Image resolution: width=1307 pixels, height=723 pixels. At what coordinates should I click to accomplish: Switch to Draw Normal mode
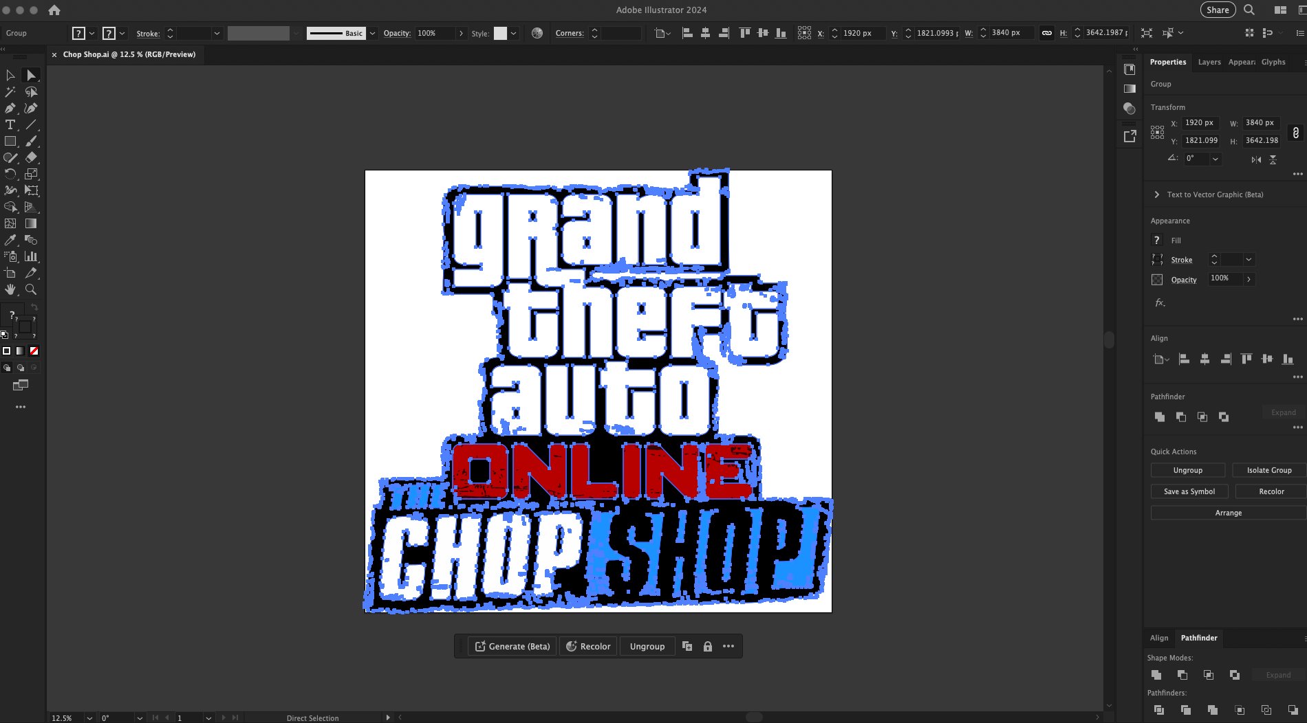[x=7, y=368]
